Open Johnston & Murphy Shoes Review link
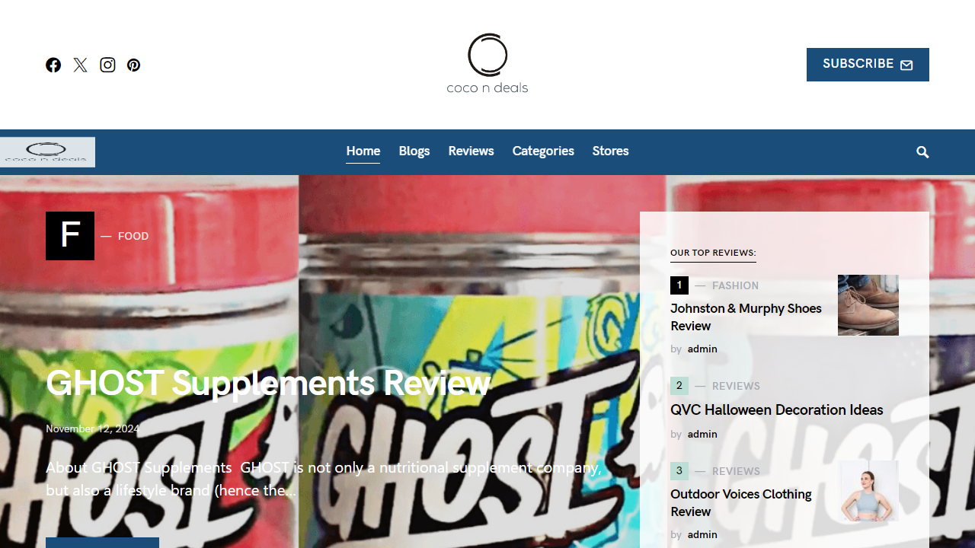This screenshot has width=975, height=548. pos(746,317)
